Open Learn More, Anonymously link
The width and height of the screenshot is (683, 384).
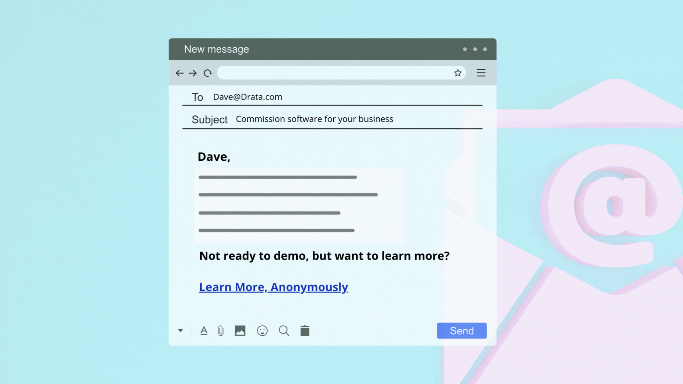point(273,287)
